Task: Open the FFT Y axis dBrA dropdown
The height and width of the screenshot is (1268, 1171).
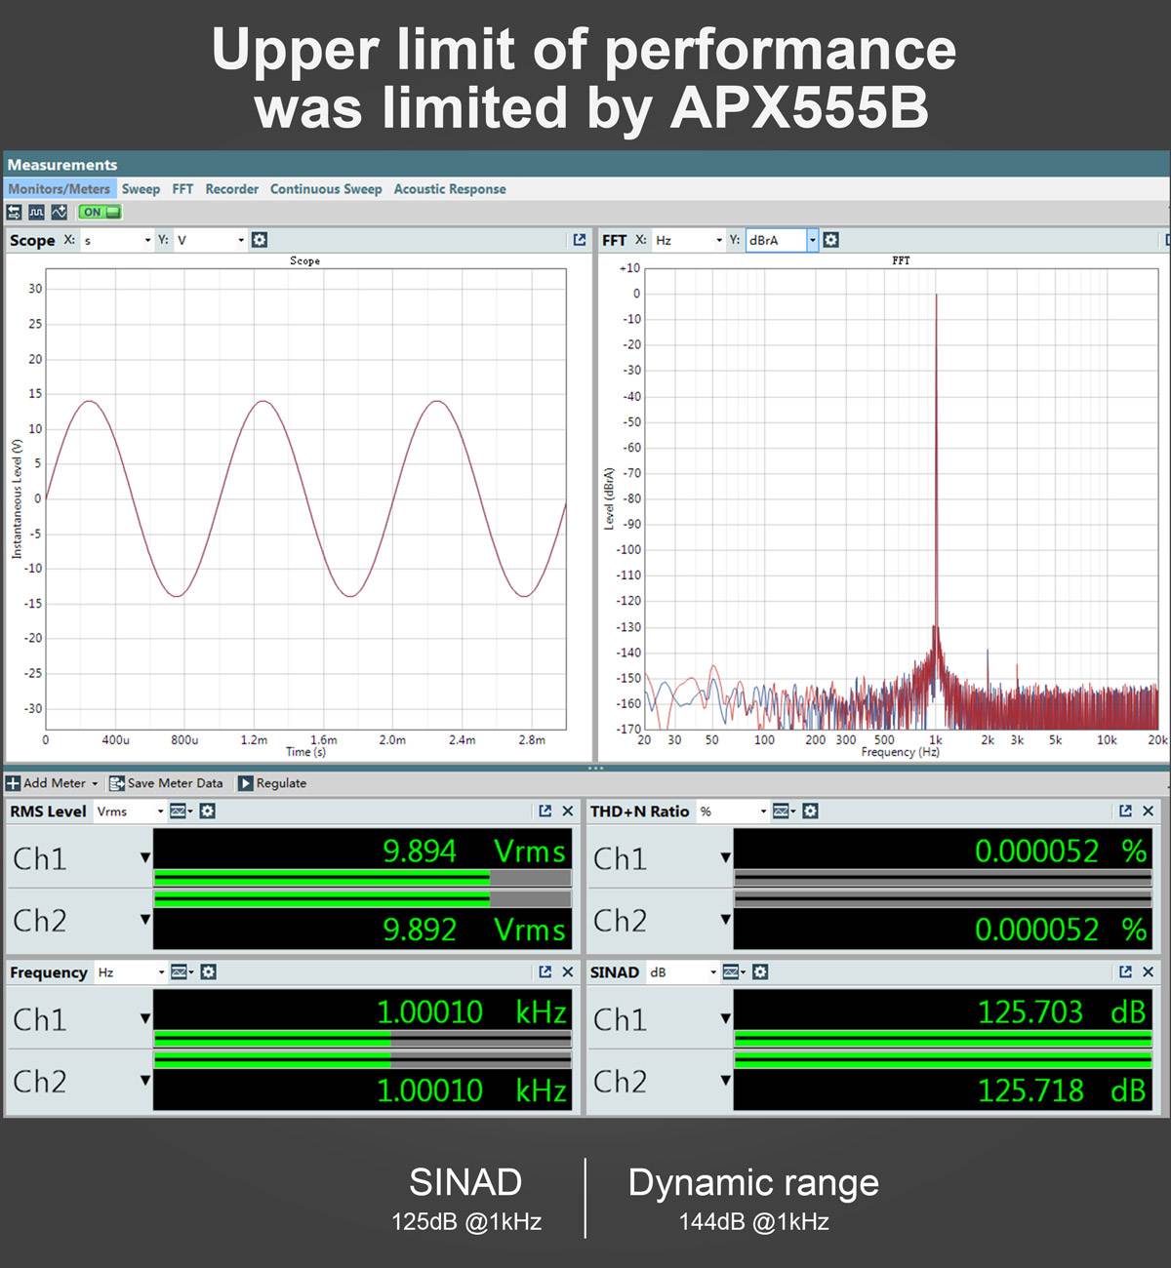Action: click(x=811, y=240)
